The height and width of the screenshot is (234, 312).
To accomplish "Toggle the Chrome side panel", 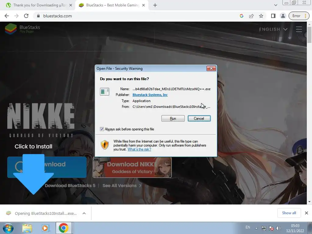I will click(x=273, y=16).
